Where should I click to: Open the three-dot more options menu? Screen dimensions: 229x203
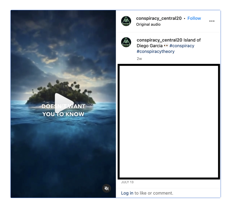click(212, 21)
